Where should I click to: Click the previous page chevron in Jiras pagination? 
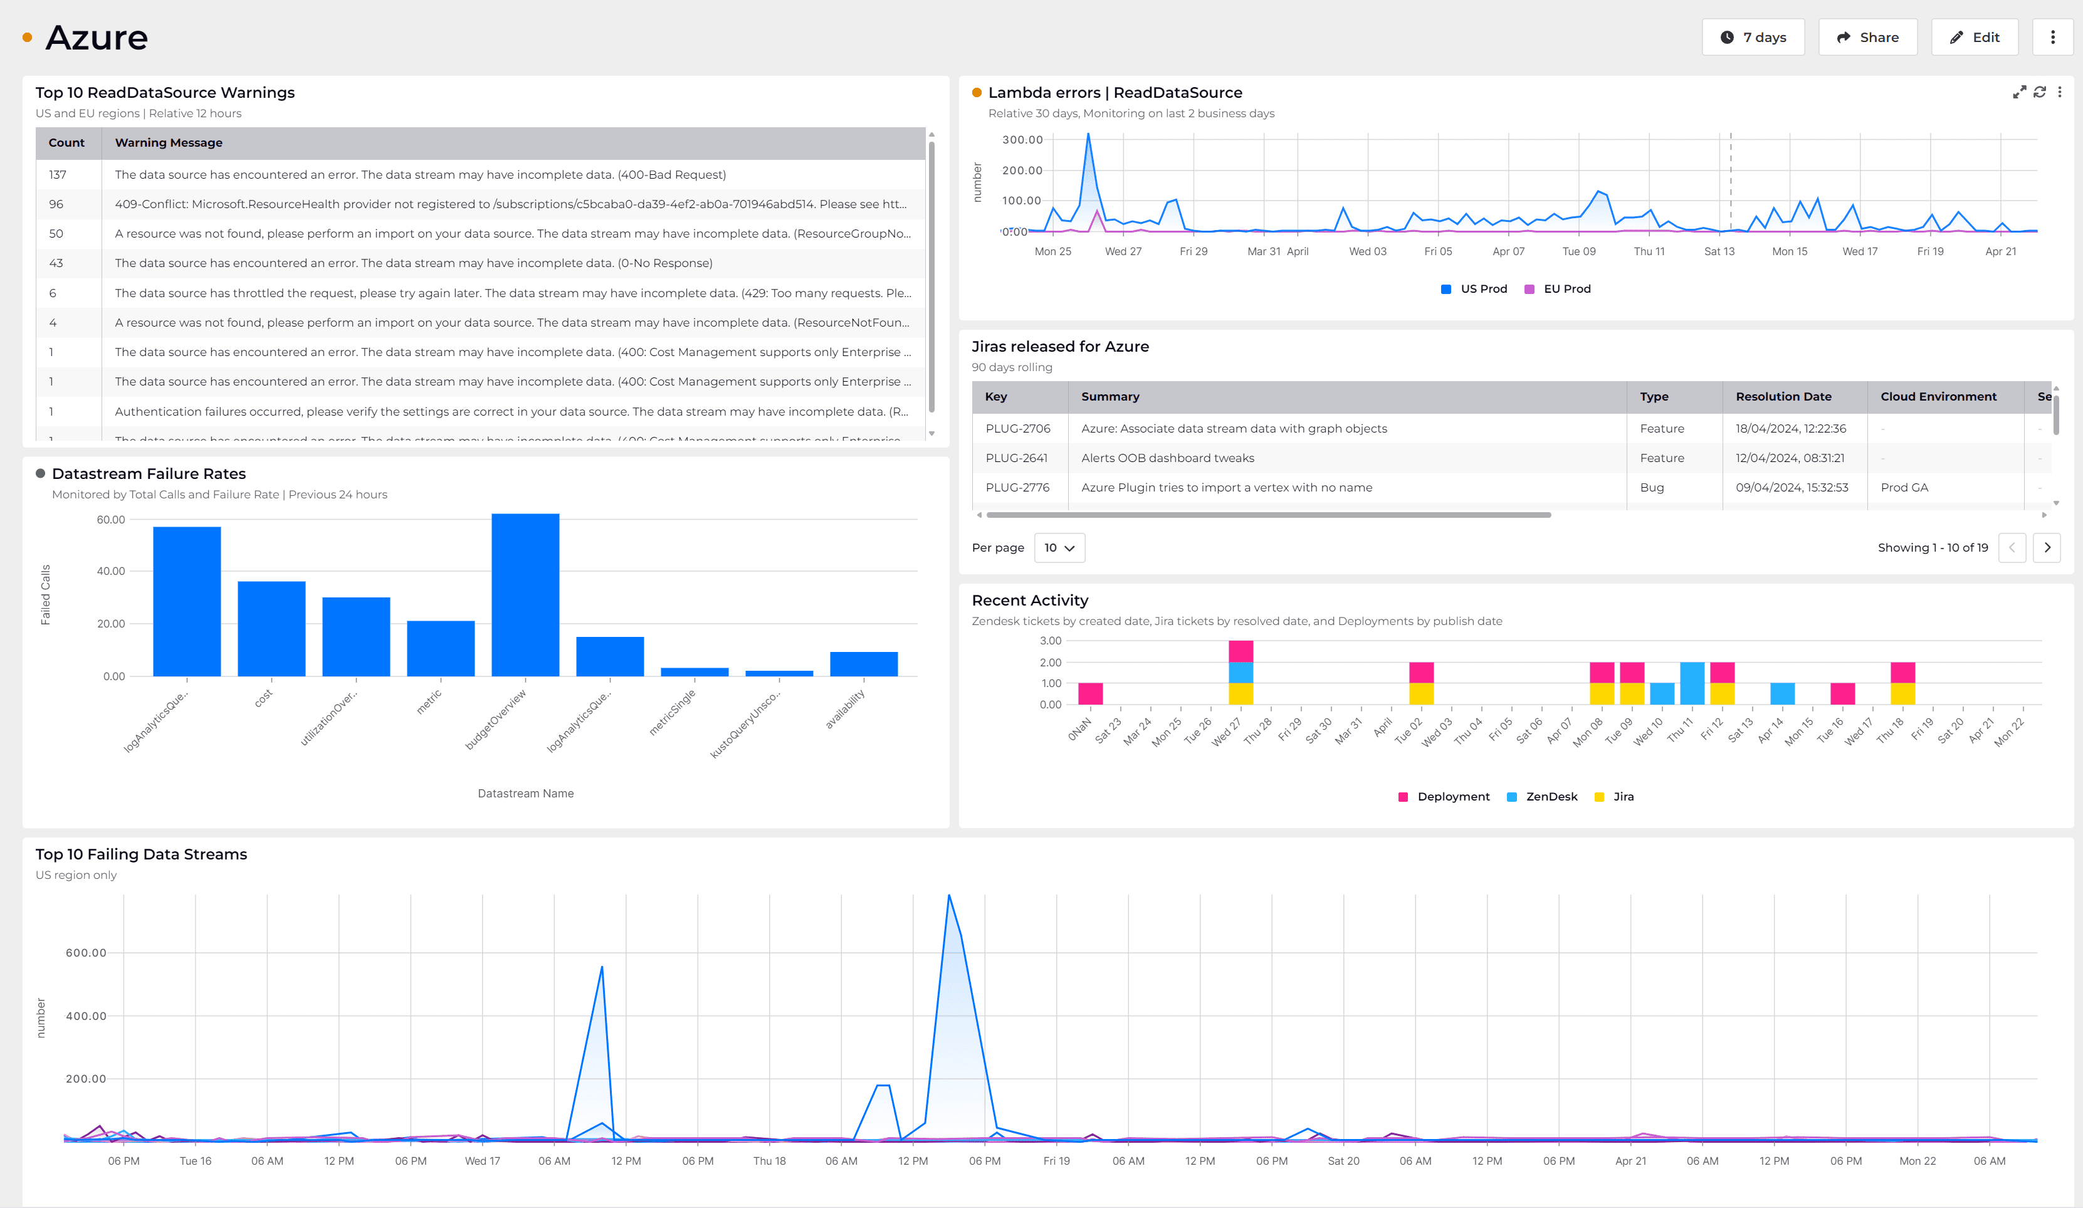point(2012,547)
